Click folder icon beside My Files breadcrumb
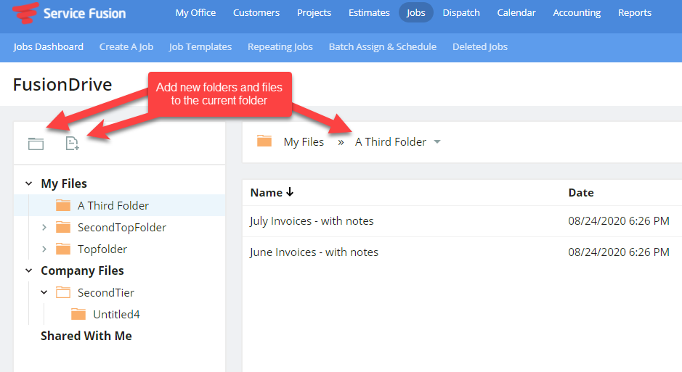 click(264, 141)
